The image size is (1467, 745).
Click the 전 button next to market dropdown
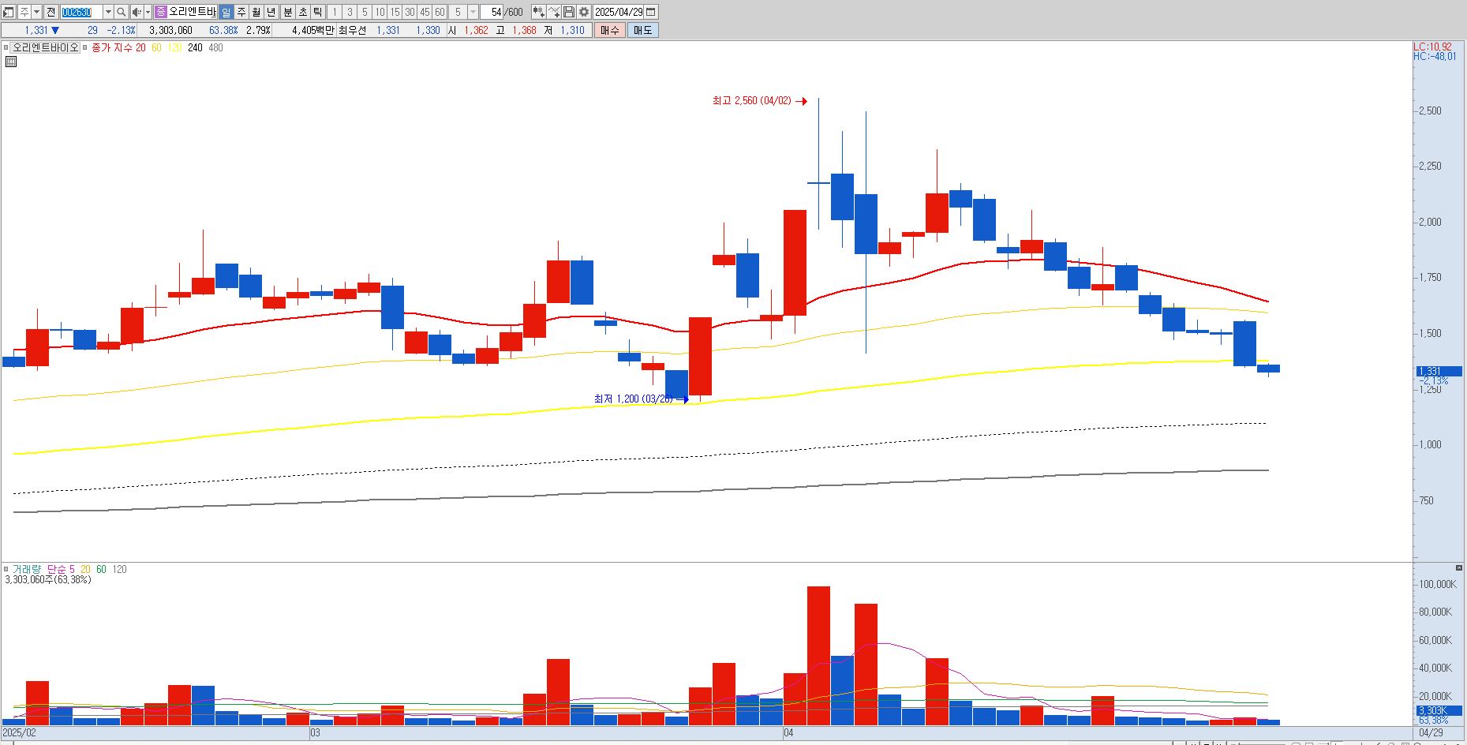[51, 12]
